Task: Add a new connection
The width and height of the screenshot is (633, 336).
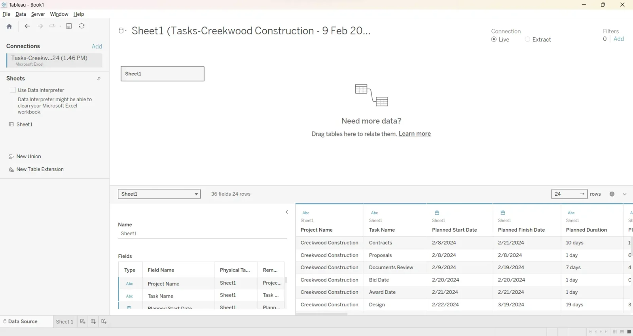Action: (97, 46)
